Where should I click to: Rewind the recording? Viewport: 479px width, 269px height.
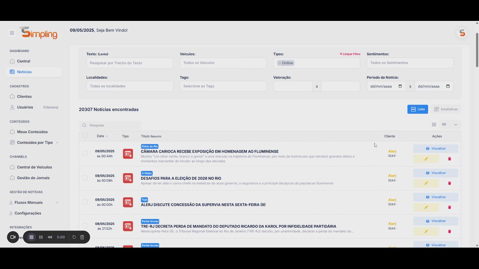point(50,237)
